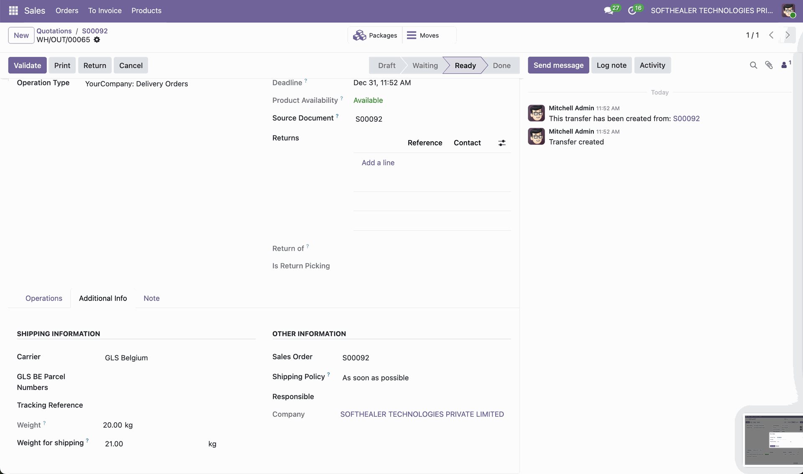This screenshot has height=474, width=803.
Task: Switch to the Operations tab
Action: (44, 298)
